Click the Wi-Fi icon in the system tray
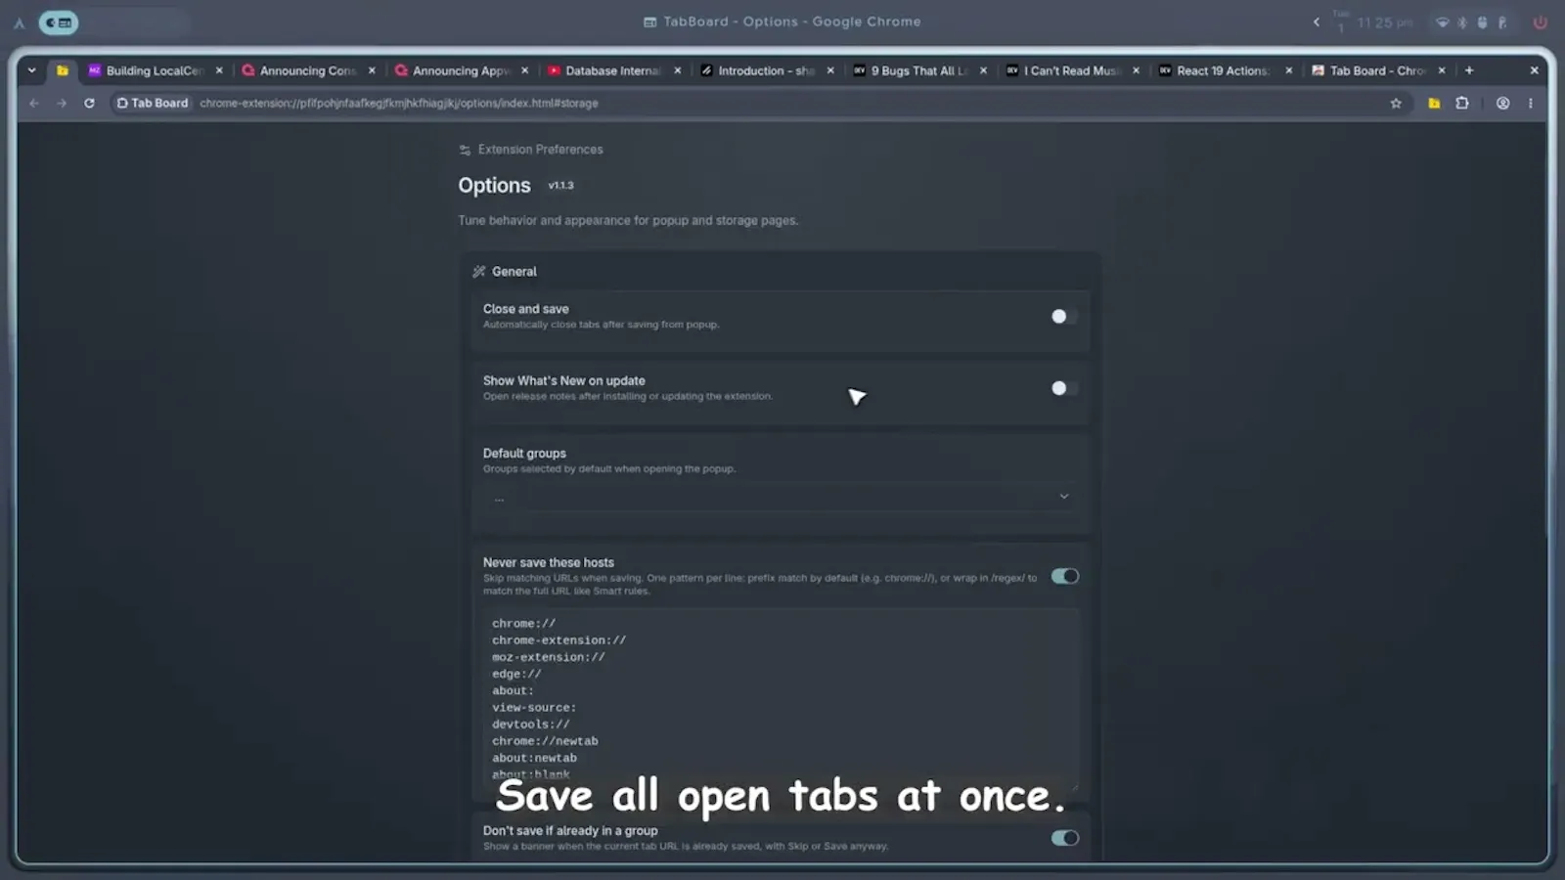Viewport: 1565px width, 880px height. coord(1442,22)
